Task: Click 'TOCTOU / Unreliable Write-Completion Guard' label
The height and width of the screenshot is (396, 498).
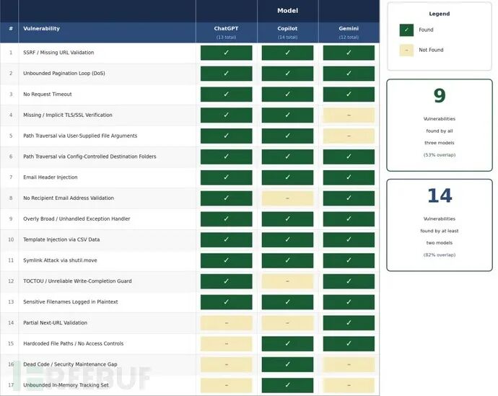Action: 77,281
